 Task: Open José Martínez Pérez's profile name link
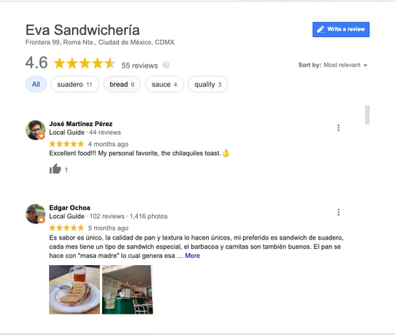pos(81,124)
